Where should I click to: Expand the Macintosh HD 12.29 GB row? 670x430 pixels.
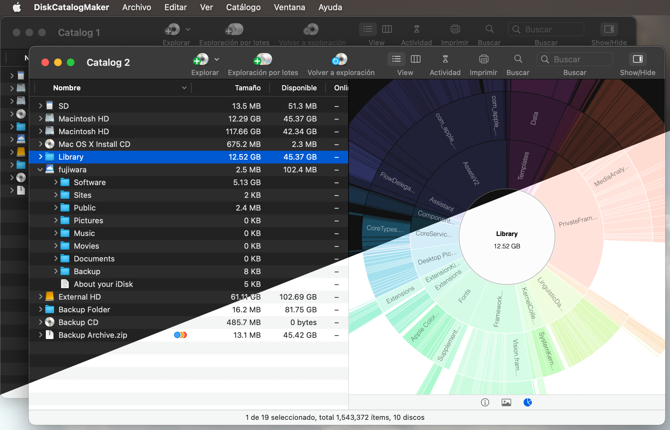pos(40,119)
